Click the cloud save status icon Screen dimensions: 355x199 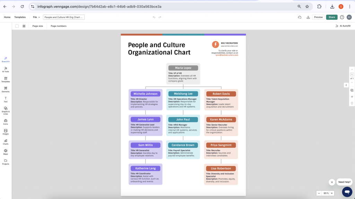click(x=300, y=17)
